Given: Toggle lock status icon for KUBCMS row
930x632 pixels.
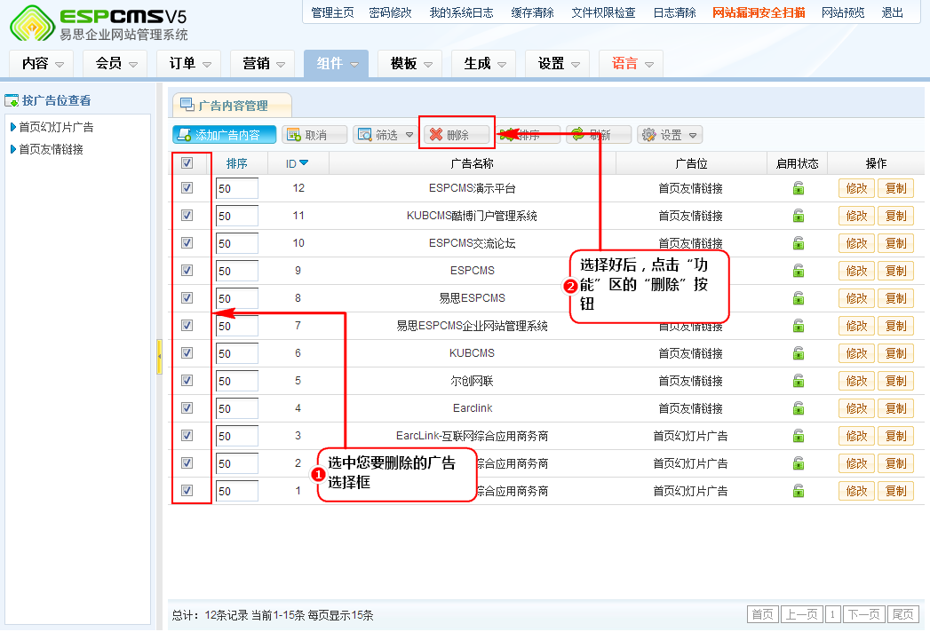Looking at the screenshot, I should pyautogui.click(x=799, y=353).
